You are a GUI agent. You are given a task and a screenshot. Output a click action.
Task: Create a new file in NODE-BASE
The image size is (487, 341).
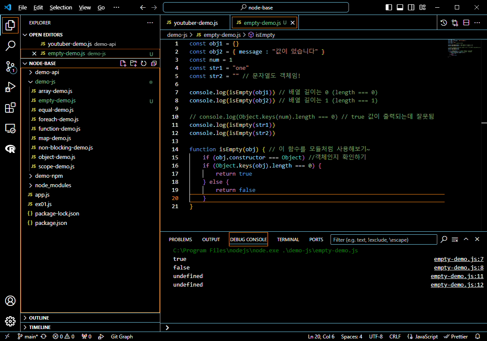coord(123,63)
